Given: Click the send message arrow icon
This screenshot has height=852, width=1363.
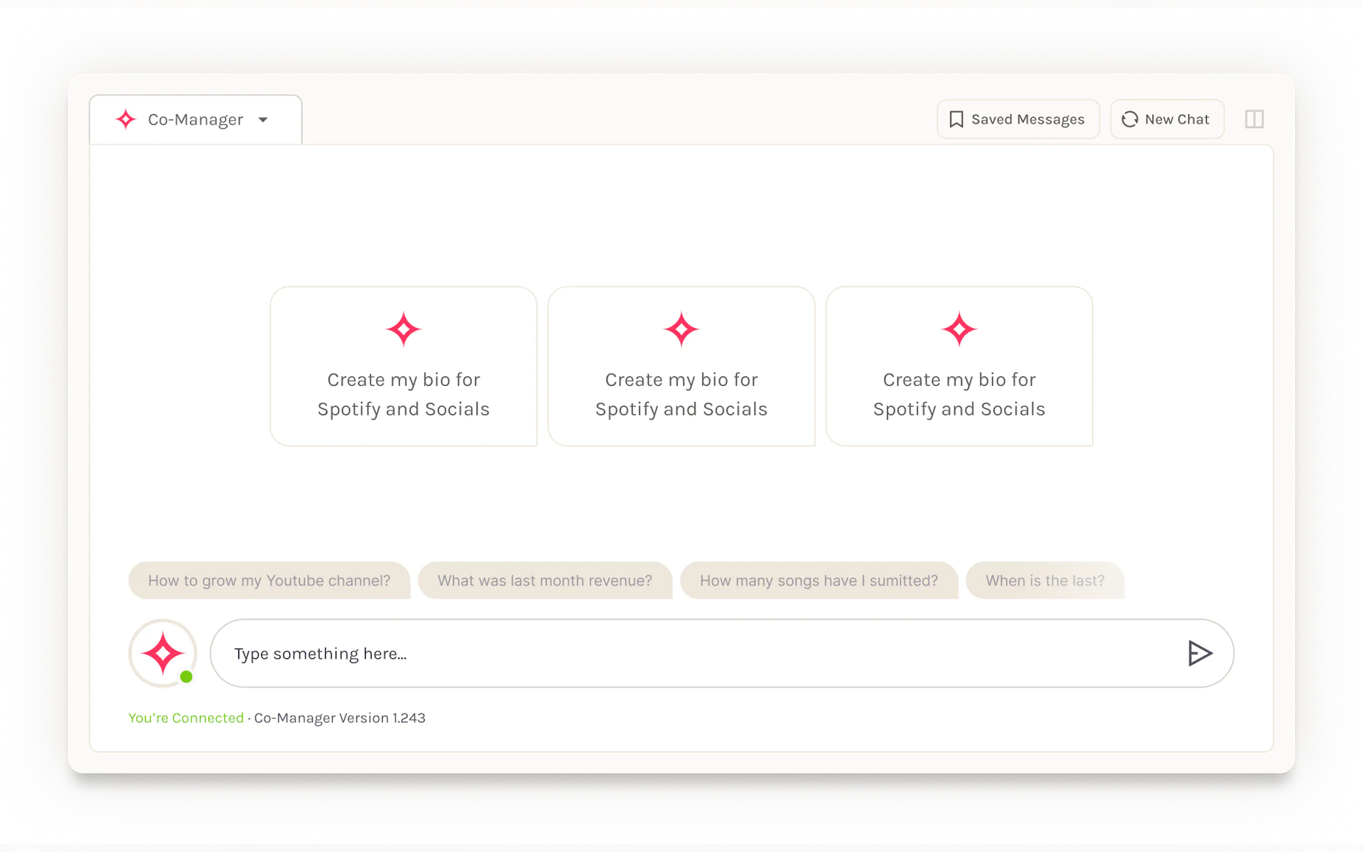Looking at the screenshot, I should pos(1199,653).
